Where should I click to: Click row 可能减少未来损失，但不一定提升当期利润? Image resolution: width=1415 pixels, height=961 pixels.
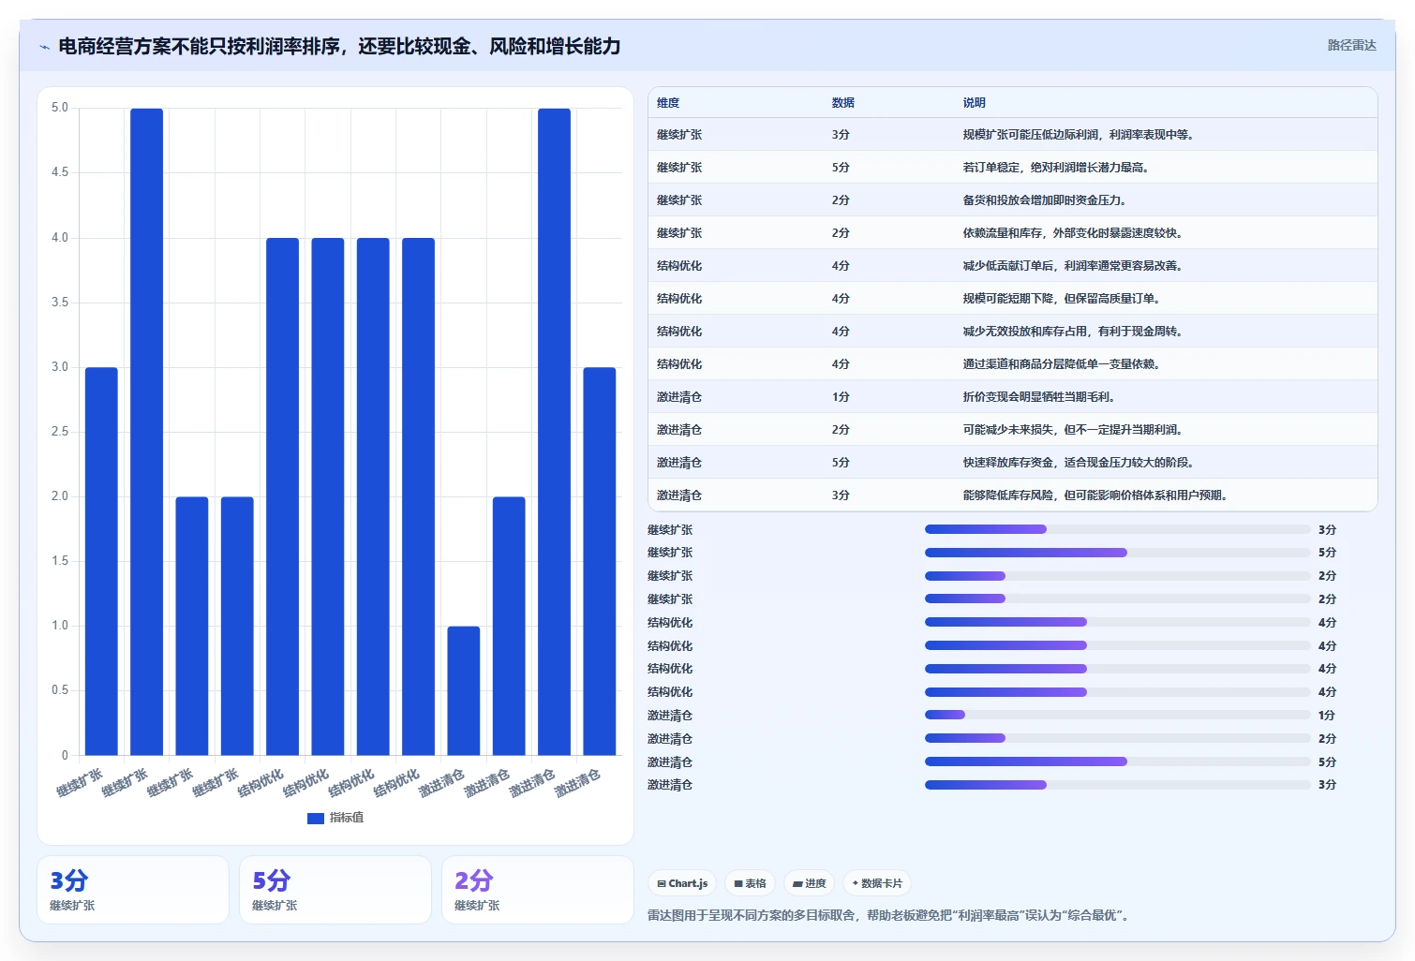point(1012,430)
